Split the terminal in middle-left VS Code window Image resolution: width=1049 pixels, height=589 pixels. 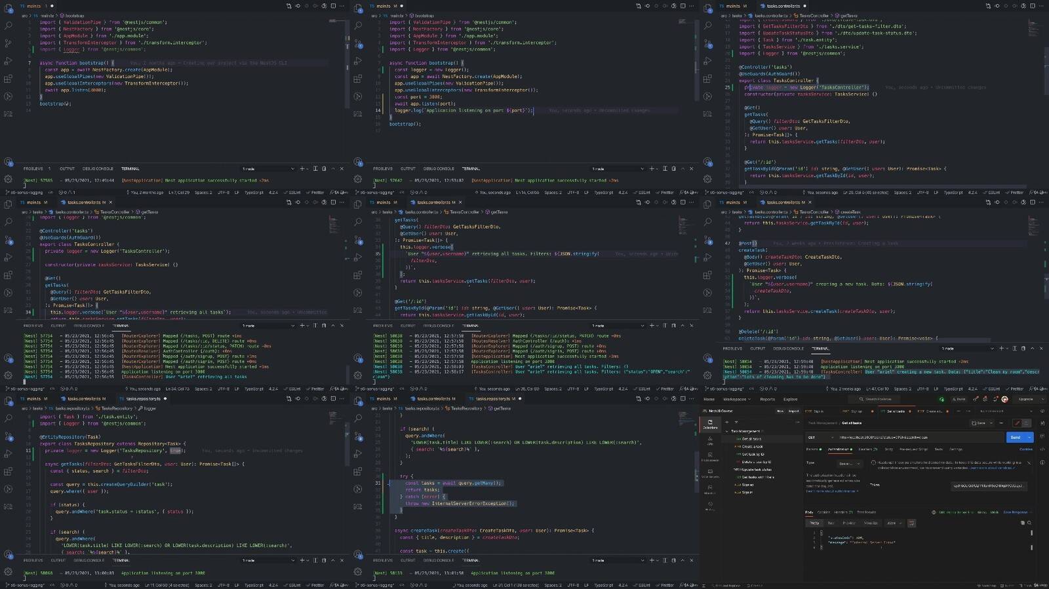click(x=315, y=326)
